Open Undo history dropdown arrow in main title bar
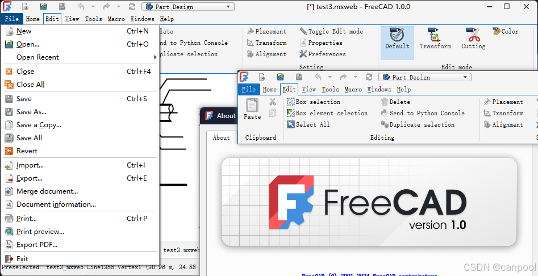Viewport: 538px width, 276px height. pyautogui.click(x=93, y=6)
